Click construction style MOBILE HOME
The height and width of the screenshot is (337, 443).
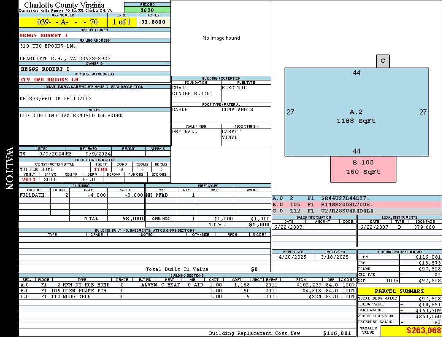36,169
